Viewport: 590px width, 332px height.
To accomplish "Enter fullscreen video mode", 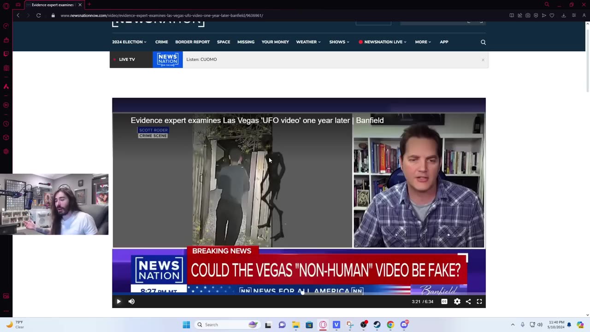I will (479, 302).
